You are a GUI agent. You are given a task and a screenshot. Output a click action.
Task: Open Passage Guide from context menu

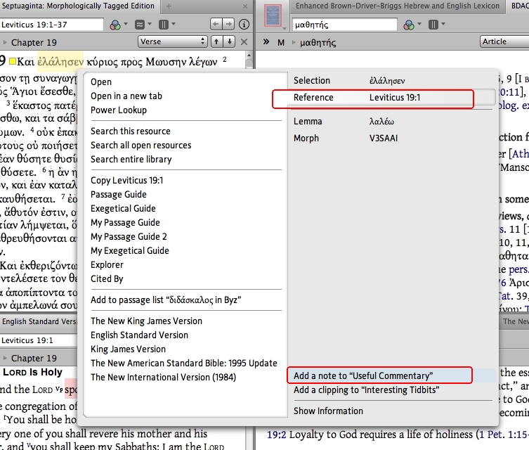pyautogui.click(x=119, y=195)
